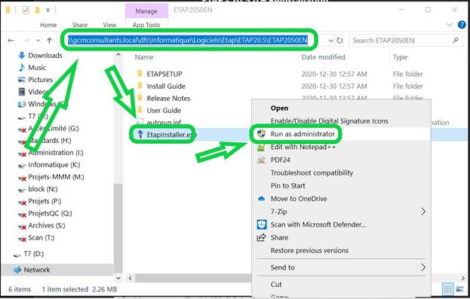The height and width of the screenshot is (299, 470).
Task: Click horizontal scrollbar left arrow
Action: (131, 279)
